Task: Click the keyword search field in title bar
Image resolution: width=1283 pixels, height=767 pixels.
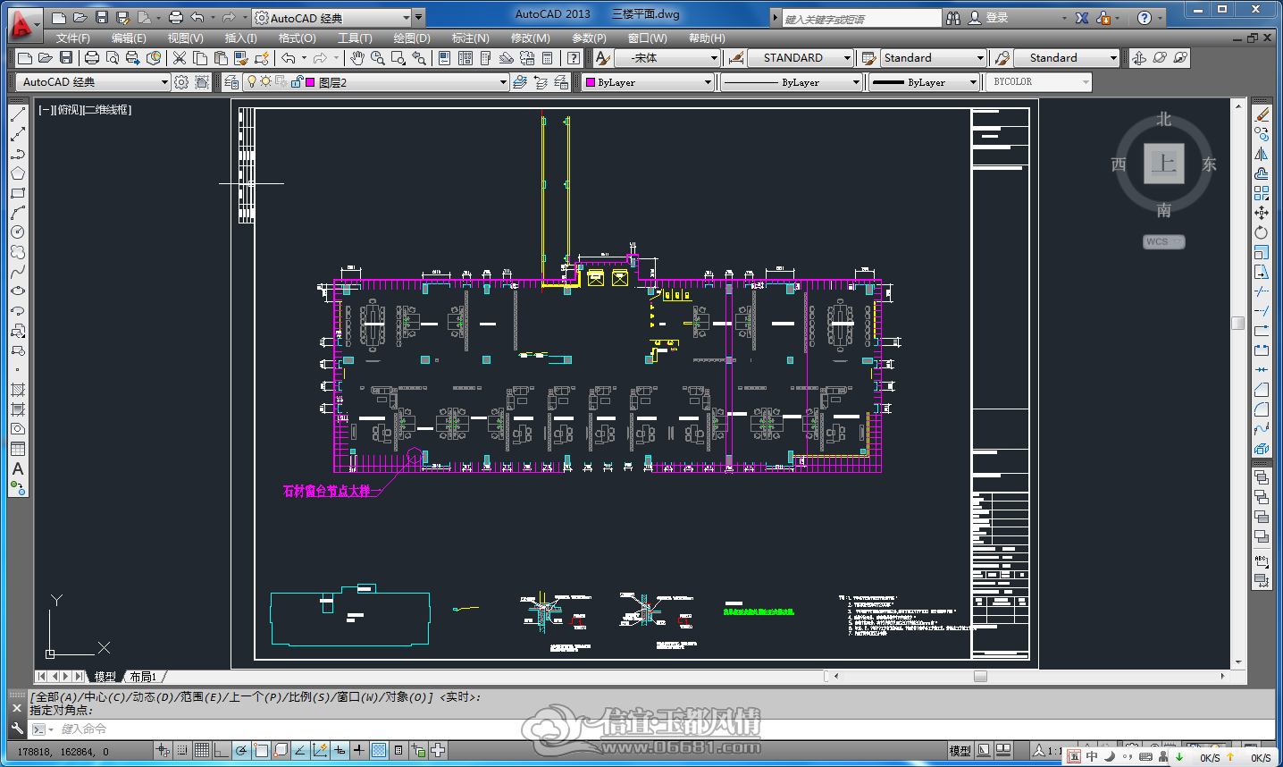Action: pos(861,18)
